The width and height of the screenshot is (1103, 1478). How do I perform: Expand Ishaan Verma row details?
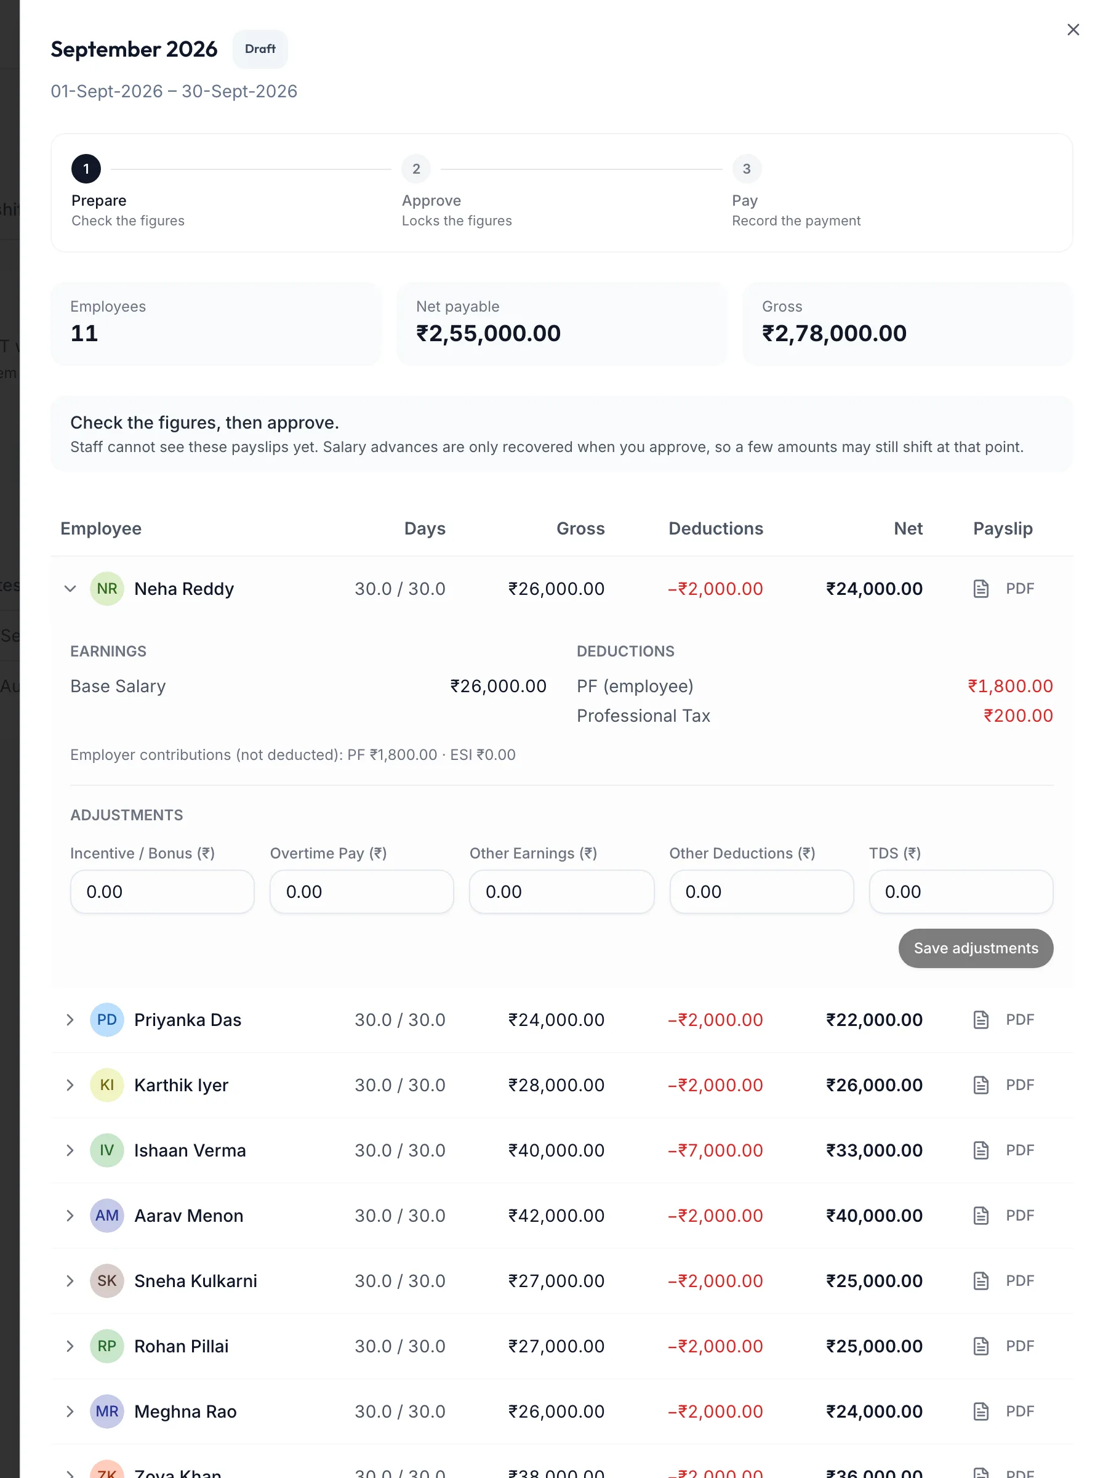tap(70, 1150)
